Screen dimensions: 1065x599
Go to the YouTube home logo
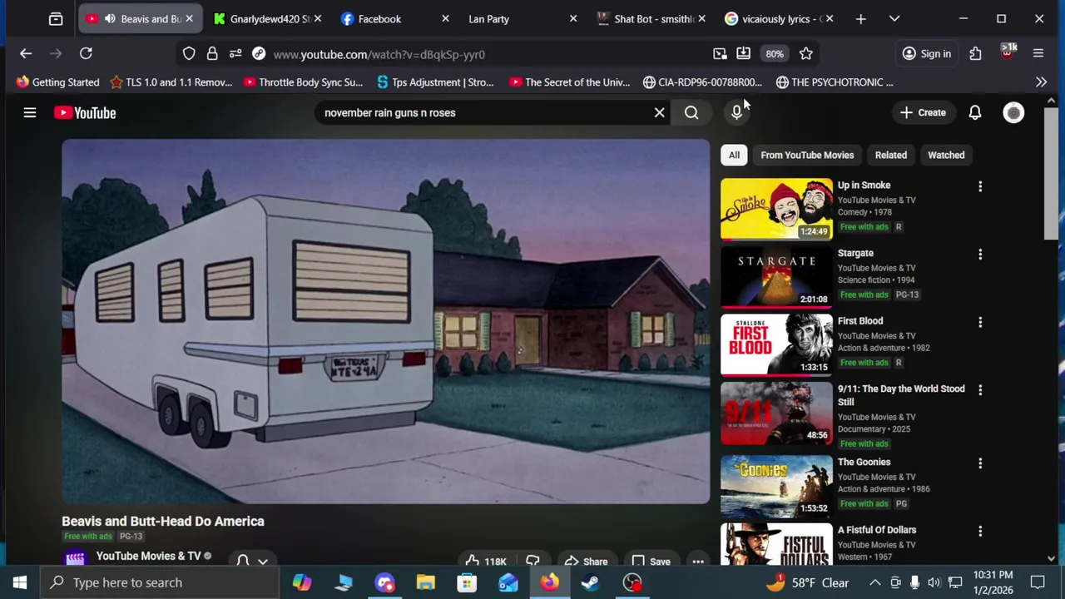(85, 112)
